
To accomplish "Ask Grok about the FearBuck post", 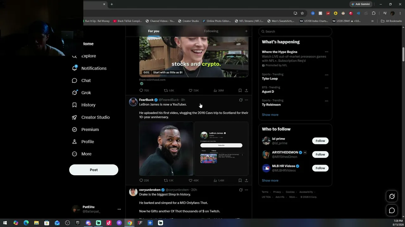I will (x=241, y=100).
